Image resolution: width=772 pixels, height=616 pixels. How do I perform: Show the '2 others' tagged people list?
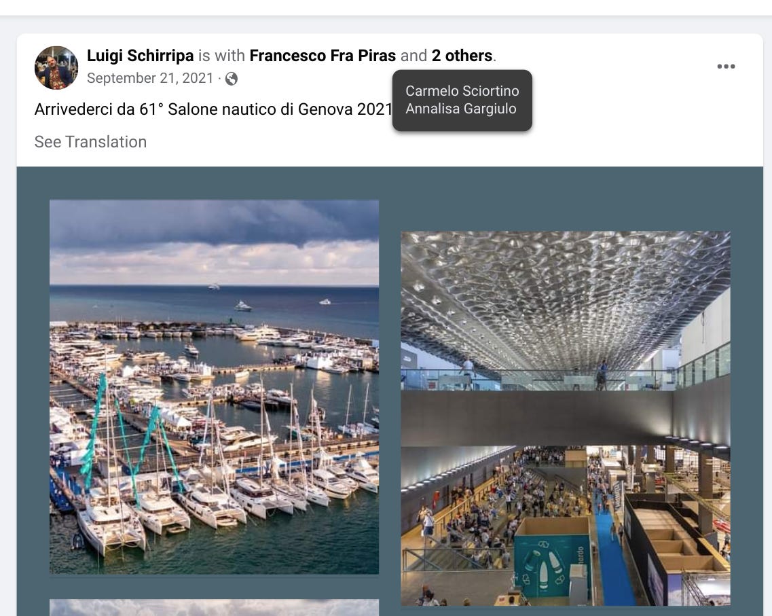tap(462, 56)
